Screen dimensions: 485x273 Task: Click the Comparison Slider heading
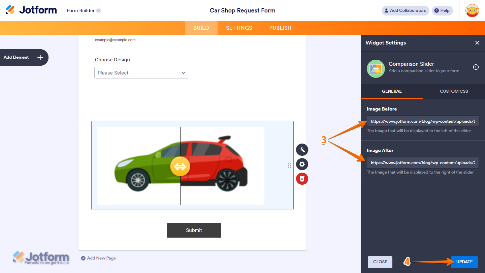pos(411,64)
